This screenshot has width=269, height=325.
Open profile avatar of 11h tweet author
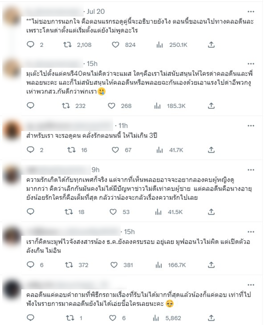(x=11, y=130)
